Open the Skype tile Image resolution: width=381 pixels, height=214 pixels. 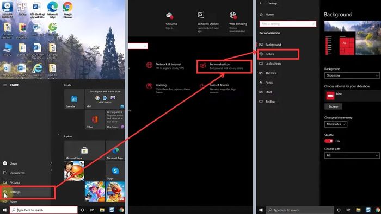(115, 171)
